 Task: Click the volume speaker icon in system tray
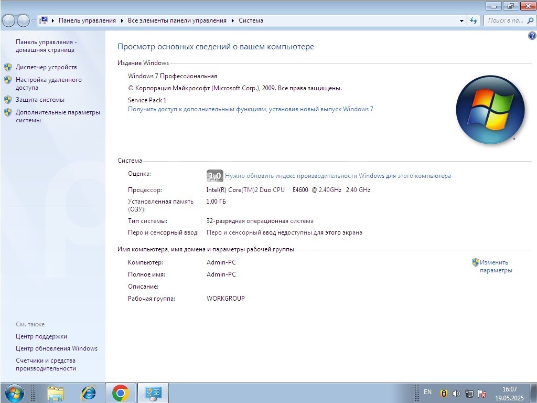[456, 393]
